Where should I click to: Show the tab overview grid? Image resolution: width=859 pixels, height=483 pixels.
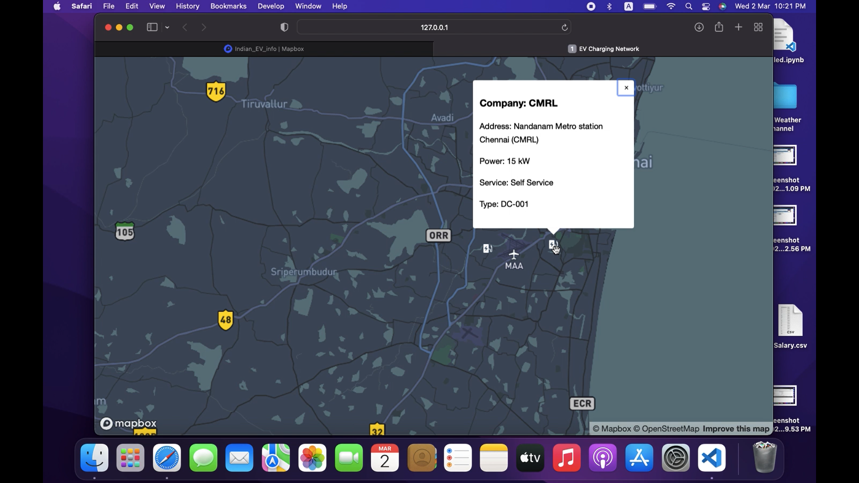point(758,27)
